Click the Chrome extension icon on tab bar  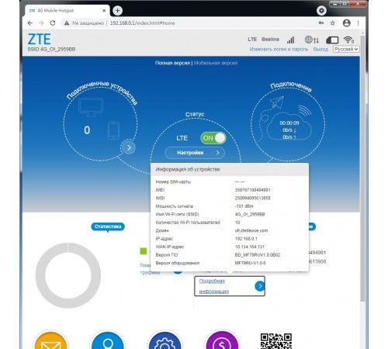pyautogui.click(x=321, y=11)
